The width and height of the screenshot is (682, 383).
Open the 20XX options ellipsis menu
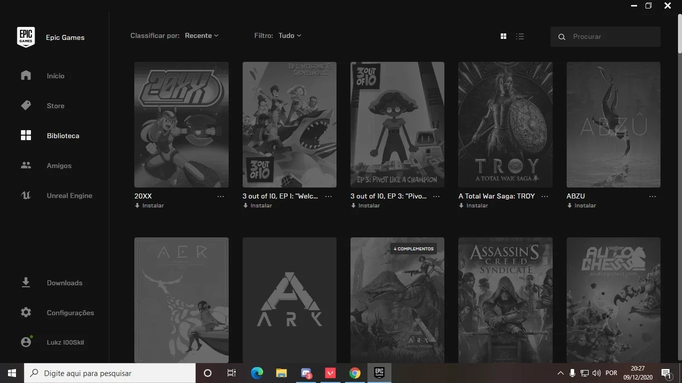point(221,196)
